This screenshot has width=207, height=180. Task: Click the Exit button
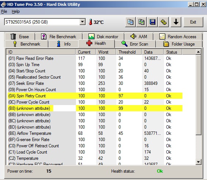193,22
